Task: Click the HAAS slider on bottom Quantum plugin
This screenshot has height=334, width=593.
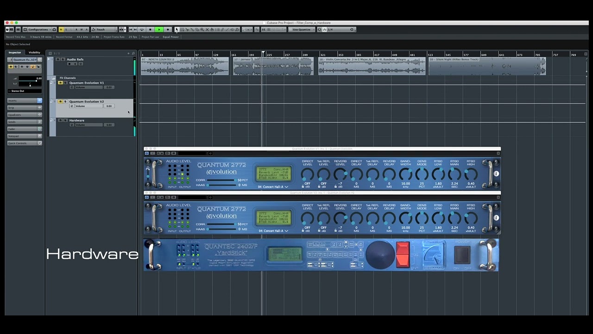Action: pyautogui.click(x=221, y=229)
